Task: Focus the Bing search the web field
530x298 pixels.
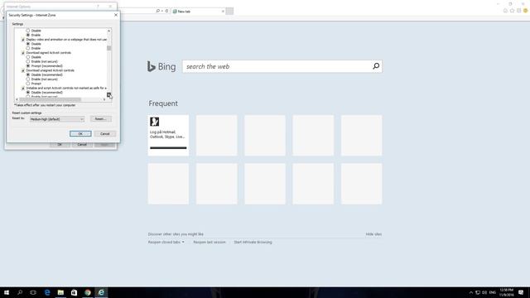Action: (x=277, y=66)
